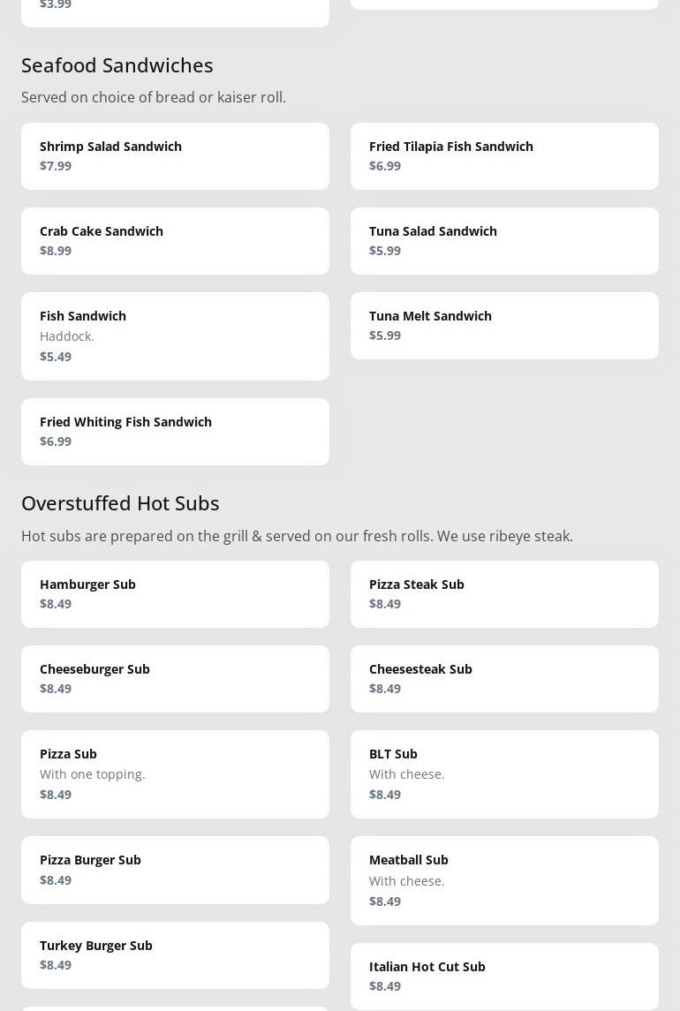Pick the Fried Tilapia Fish Sandwich
This screenshot has width=680, height=1011.
(x=504, y=155)
